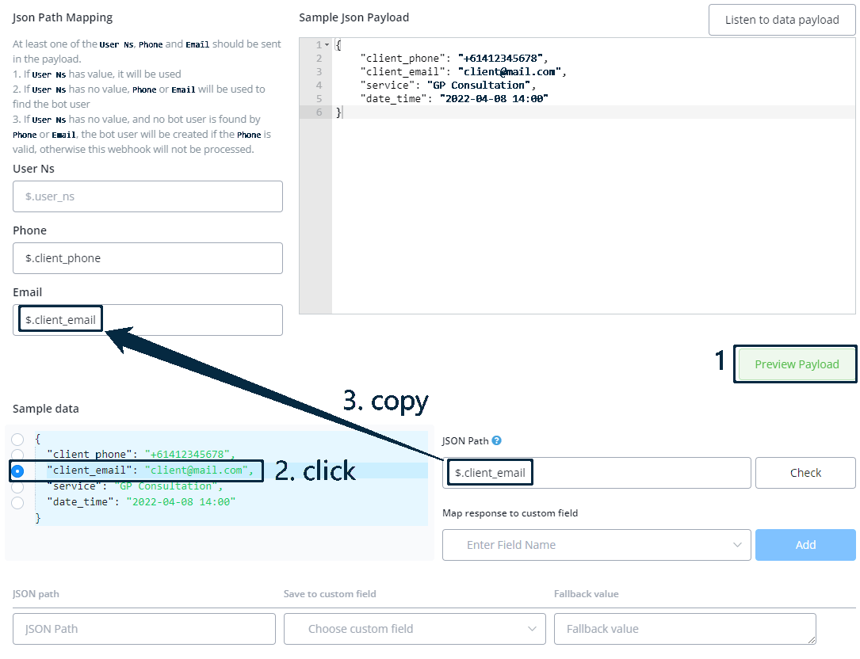Click the blue Add button
This screenshot has height=659, width=860.
coord(805,545)
